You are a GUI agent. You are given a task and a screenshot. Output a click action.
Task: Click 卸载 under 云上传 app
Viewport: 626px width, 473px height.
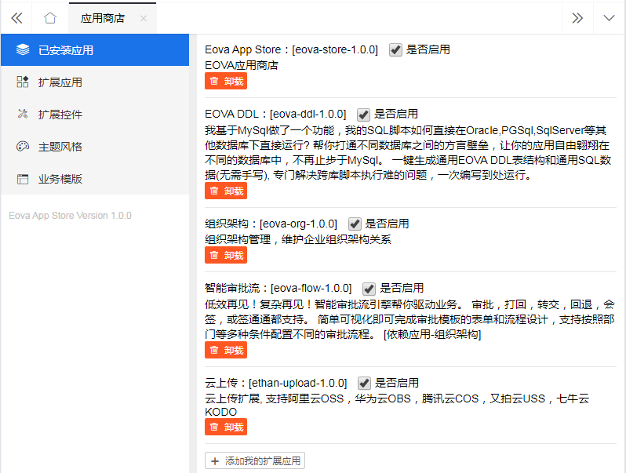coord(226,427)
